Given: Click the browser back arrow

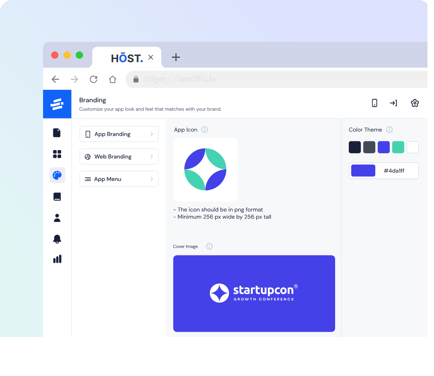Looking at the screenshot, I should point(55,80).
